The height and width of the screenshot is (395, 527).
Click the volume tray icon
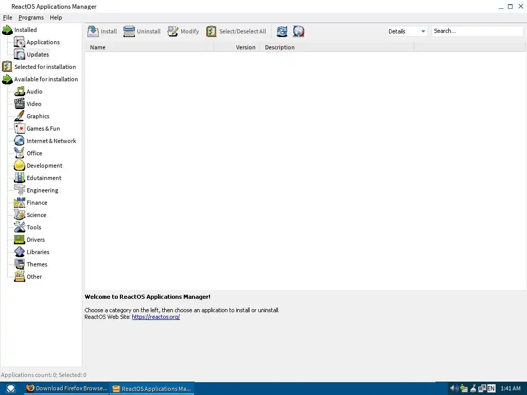click(454, 388)
